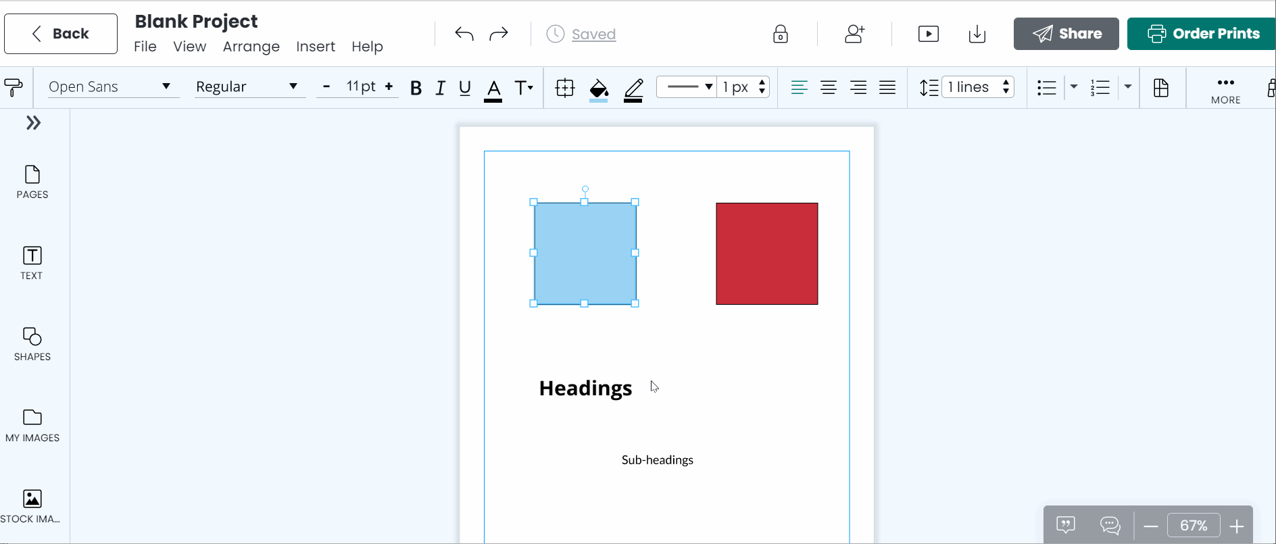Zoom out with the minus button
Viewport: 1276px width, 544px height.
click(1151, 526)
